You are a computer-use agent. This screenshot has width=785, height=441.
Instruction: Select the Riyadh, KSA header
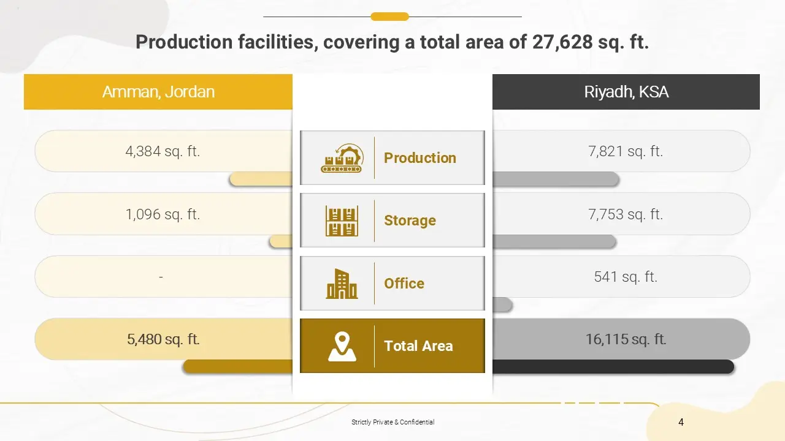[x=626, y=92]
